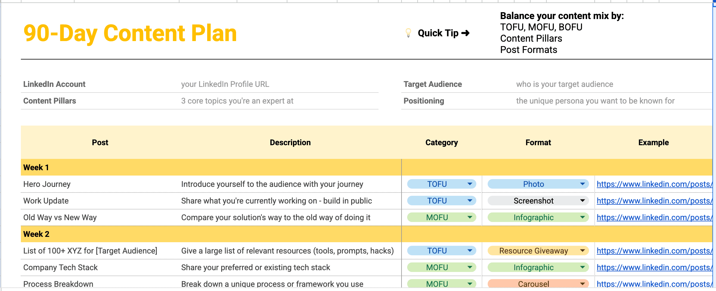Click the 90-Day Content Plan title
Screen dimensions: 716x291
(130, 33)
